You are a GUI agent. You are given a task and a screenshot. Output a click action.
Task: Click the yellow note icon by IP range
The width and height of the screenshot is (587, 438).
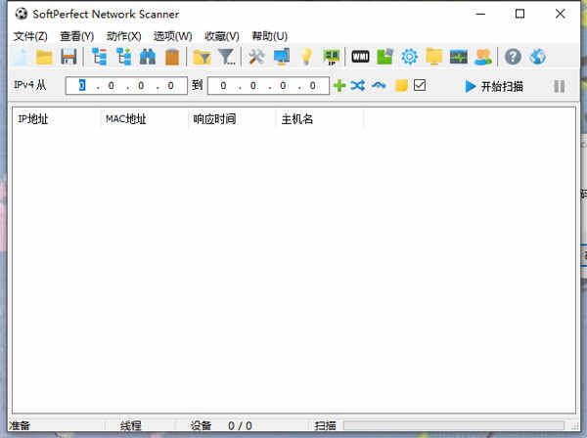coord(401,86)
